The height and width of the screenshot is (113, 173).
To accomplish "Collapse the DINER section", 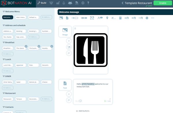I will pos(4,76).
